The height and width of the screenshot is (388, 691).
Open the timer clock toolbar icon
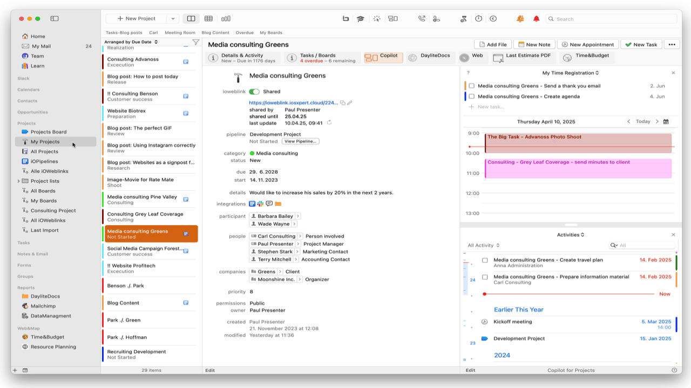(x=478, y=18)
